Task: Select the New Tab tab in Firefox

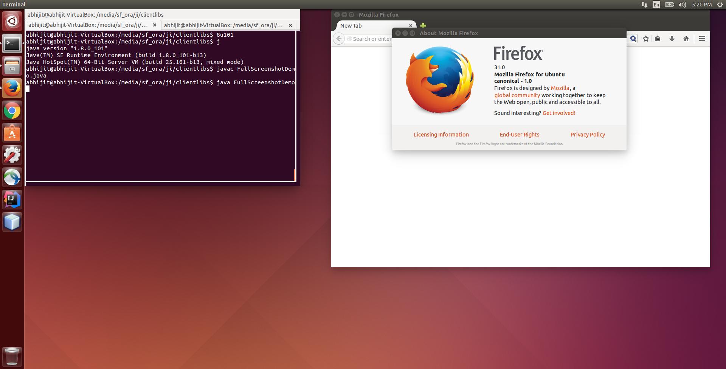Action: click(x=371, y=26)
